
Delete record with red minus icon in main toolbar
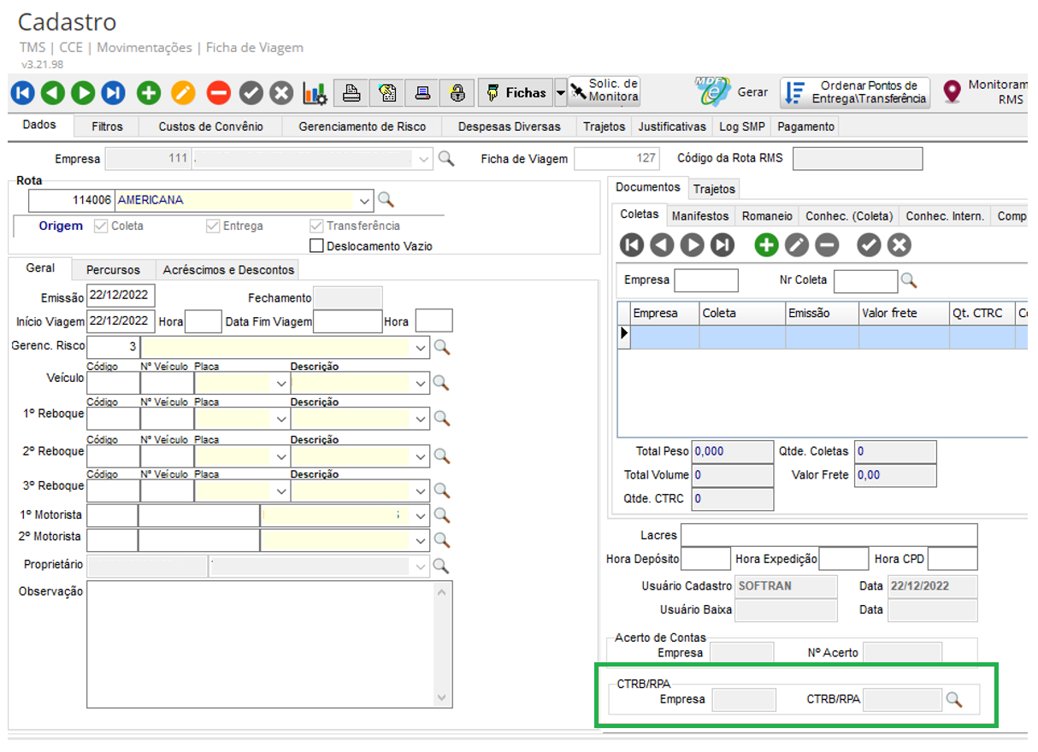click(x=219, y=93)
